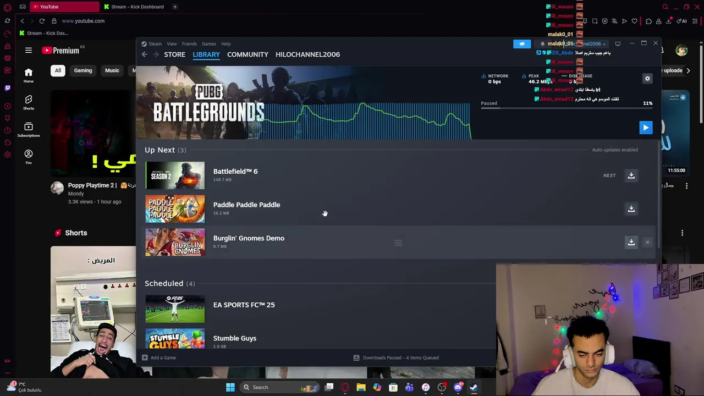Open the You section in YouTube
This screenshot has width=704, height=396.
point(29,157)
